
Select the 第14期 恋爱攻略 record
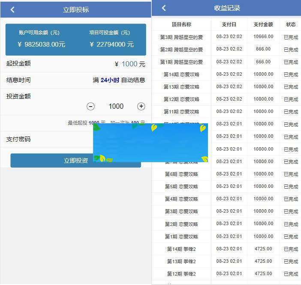point(181,74)
